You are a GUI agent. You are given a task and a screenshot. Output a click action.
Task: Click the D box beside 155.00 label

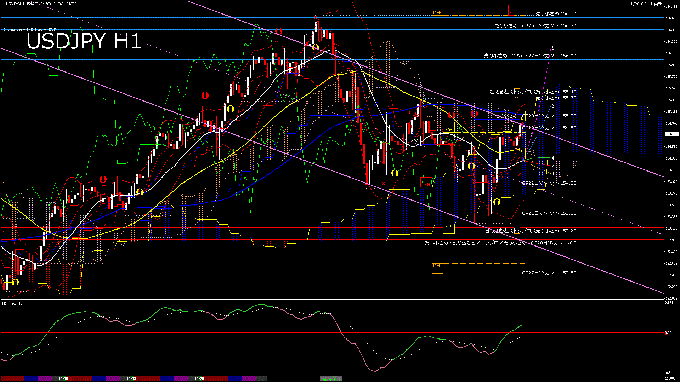tap(522, 116)
